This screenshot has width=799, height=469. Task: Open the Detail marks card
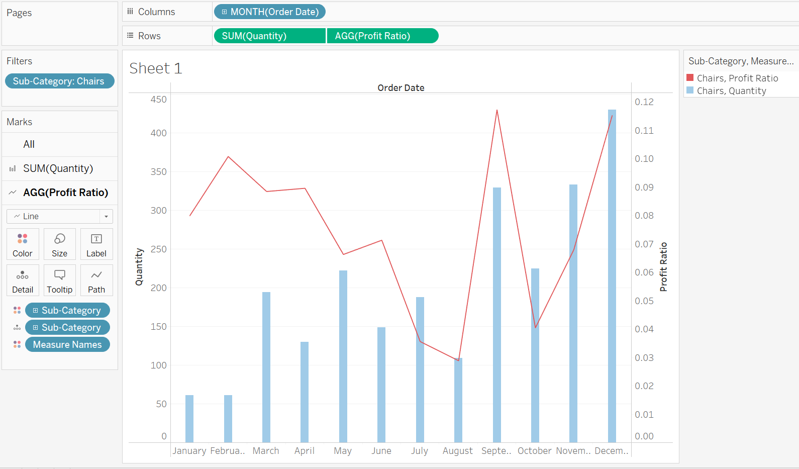click(x=23, y=280)
